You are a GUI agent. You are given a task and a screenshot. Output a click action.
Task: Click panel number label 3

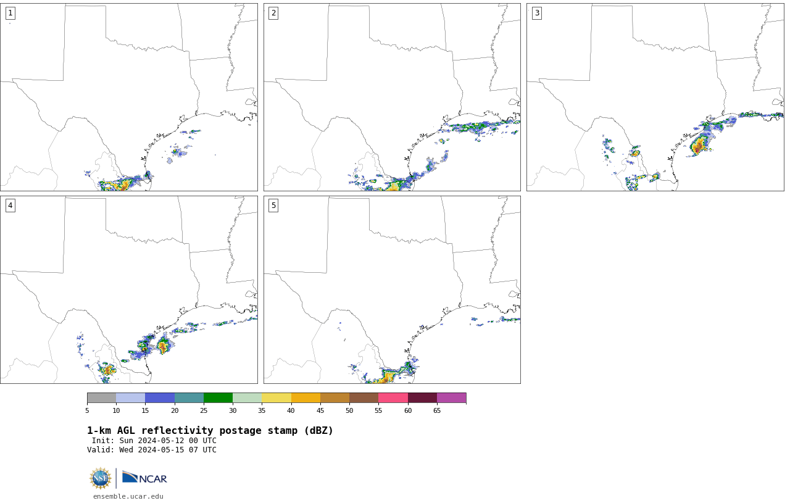pyautogui.click(x=536, y=13)
